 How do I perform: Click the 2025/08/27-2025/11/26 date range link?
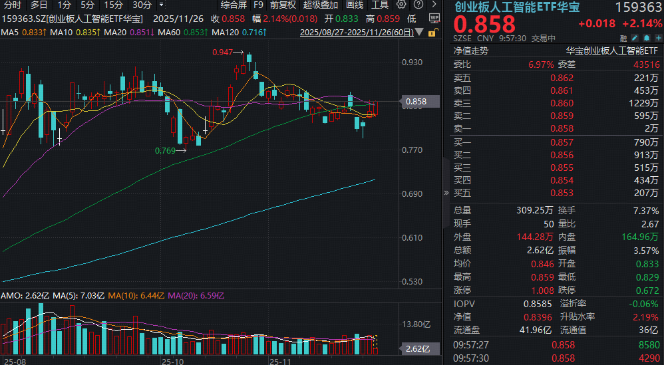[x=357, y=32]
